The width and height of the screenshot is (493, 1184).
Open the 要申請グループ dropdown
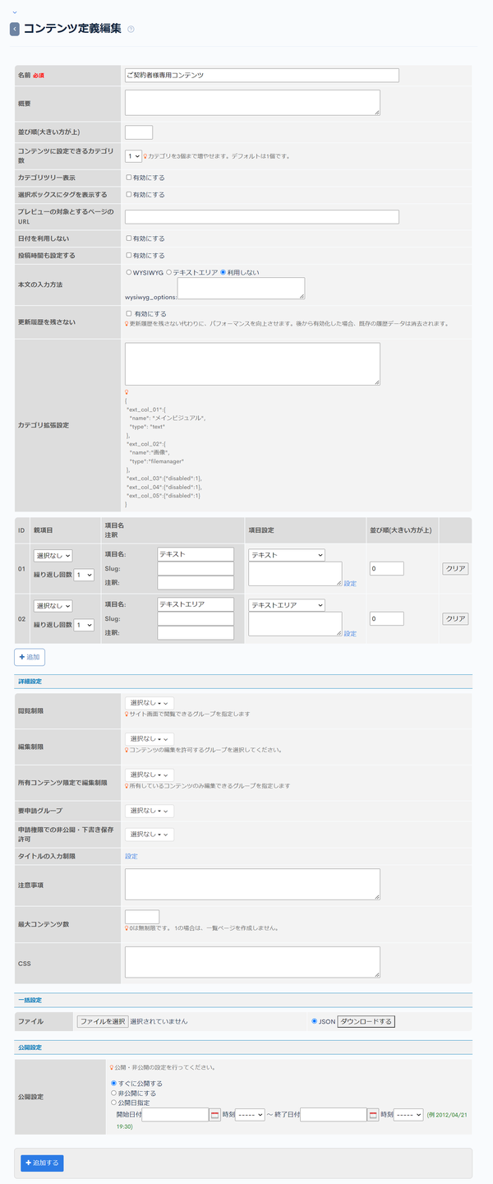pyautogui.click(x=150, y=811)
